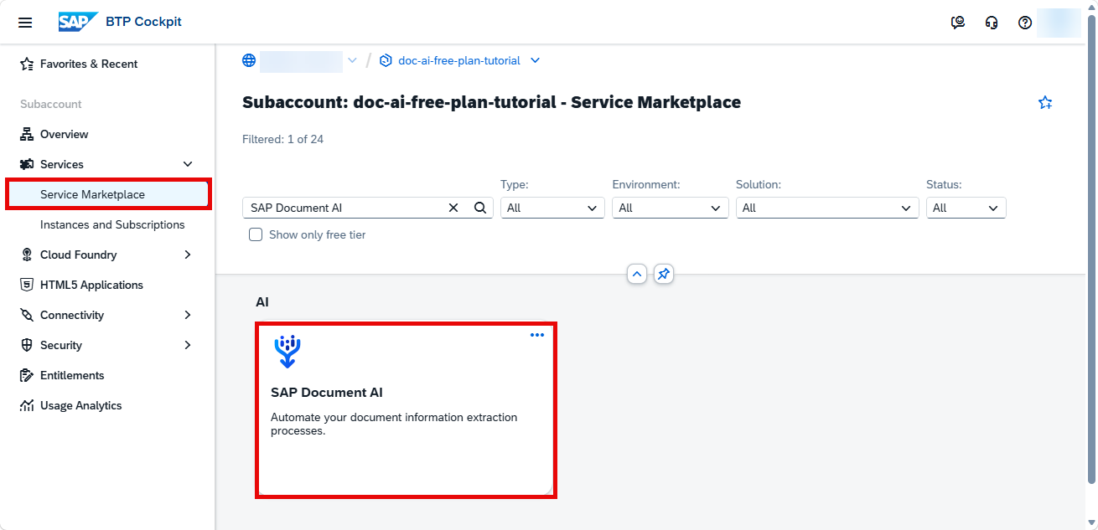Click the Entitlements icon
Image resolution: width=1098 pixels, height=530 pixels.
[x=27, y=375]
